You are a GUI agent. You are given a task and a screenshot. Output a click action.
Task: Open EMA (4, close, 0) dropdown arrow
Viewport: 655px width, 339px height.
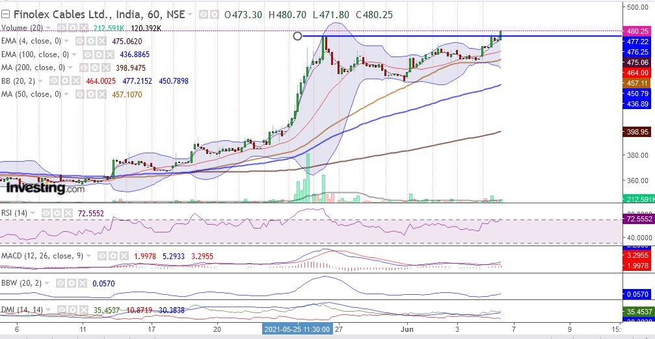[66, 42]
